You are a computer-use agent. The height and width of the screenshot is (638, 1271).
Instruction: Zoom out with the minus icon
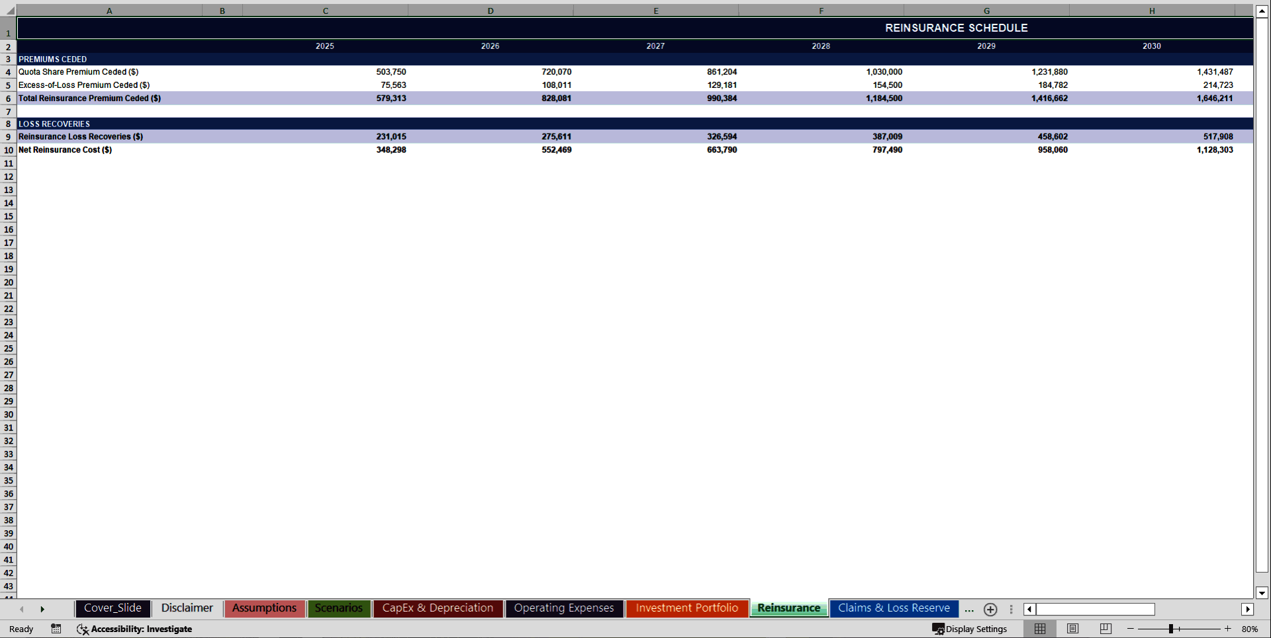click(x=1129, y=629)
